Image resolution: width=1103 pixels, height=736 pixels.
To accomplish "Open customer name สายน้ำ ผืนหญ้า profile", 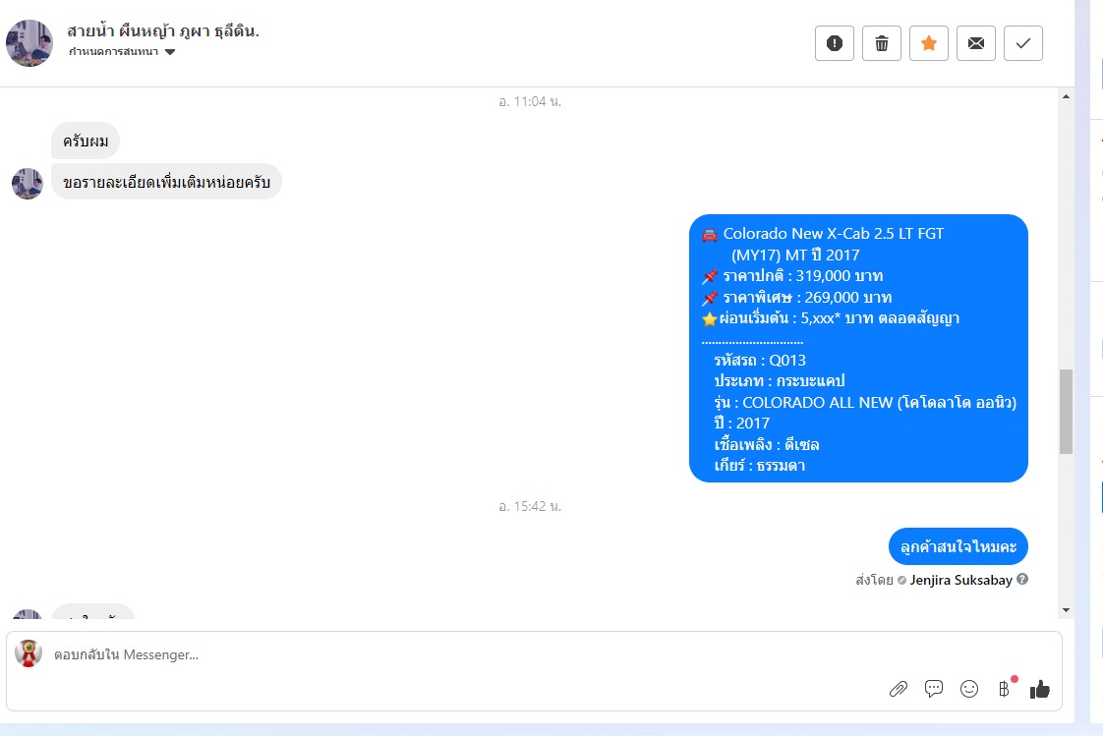I will tap(163, 30).
